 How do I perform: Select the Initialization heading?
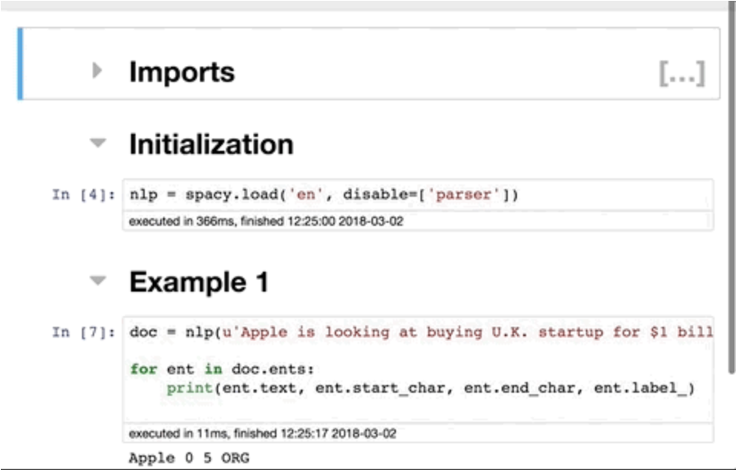click(x=211, y=144)
